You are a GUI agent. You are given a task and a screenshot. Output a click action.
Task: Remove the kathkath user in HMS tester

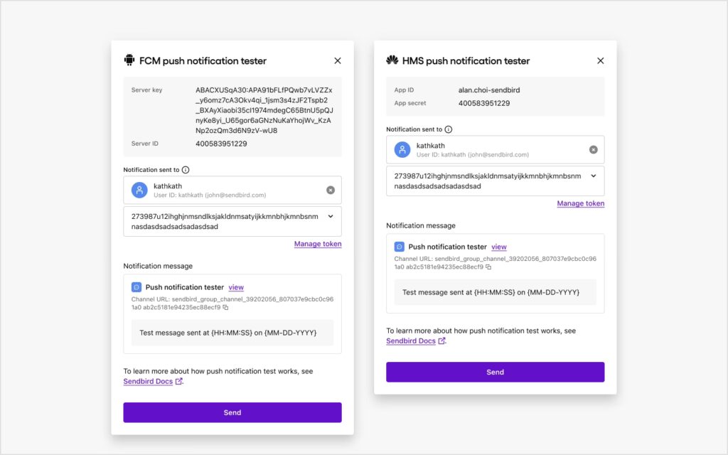pyautogui.click(x=594, y=149)
